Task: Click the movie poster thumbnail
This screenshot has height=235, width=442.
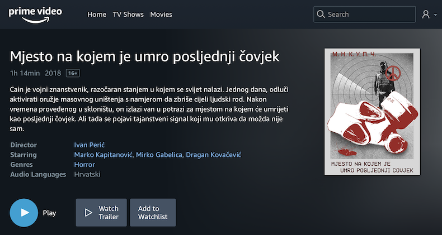Action: pos(372,112)
